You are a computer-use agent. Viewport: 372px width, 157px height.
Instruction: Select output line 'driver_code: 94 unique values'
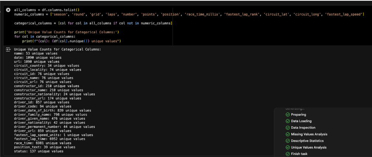click(43, 106)
